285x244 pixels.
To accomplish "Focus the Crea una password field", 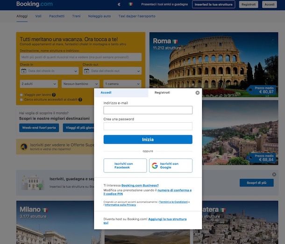I will 148,126.
